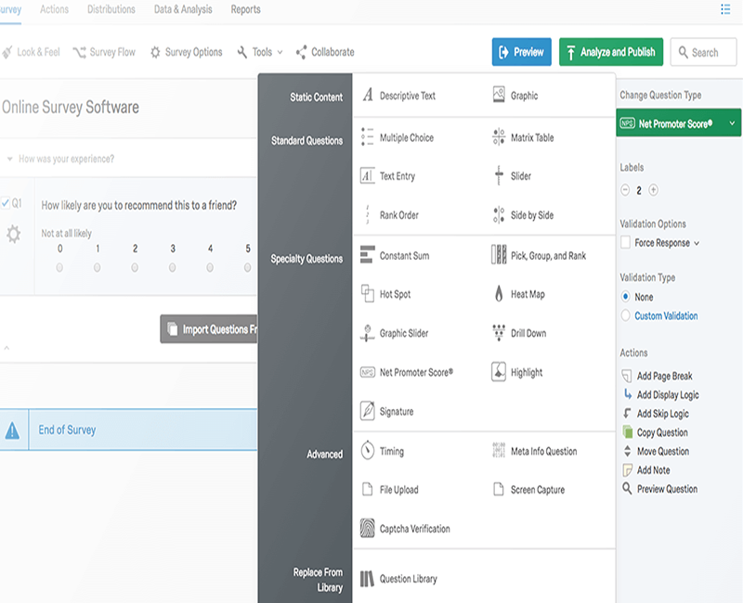
Task: Pick the Signature question icon
Action: (367, 411)
